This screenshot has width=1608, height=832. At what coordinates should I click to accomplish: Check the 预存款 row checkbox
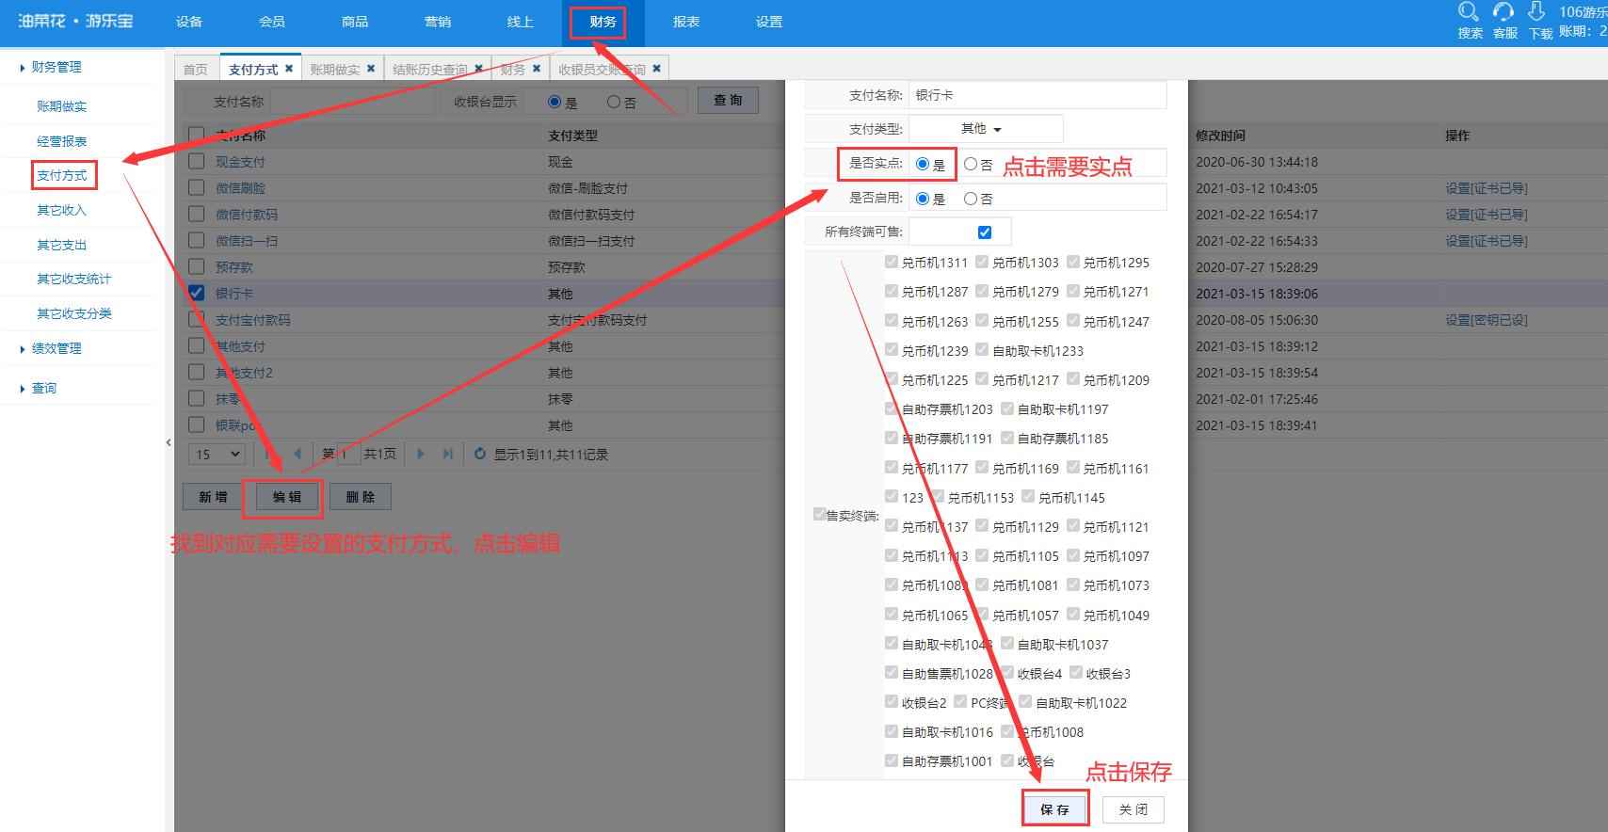point(196,266)
